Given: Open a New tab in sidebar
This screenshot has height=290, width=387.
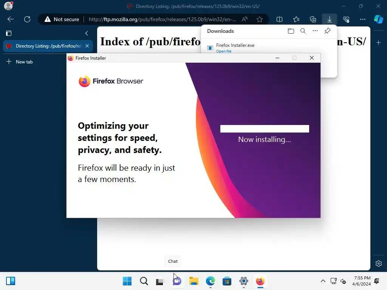Looking at the screenshot, I should click(x=20, y=62).
